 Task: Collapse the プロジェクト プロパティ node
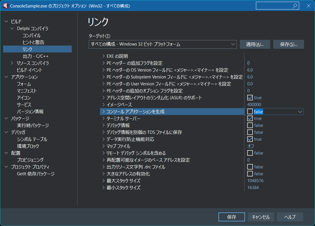click(x=6, y=167)
